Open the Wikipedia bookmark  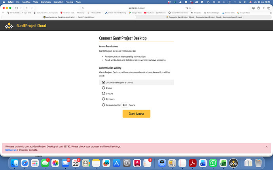[196, 13]
